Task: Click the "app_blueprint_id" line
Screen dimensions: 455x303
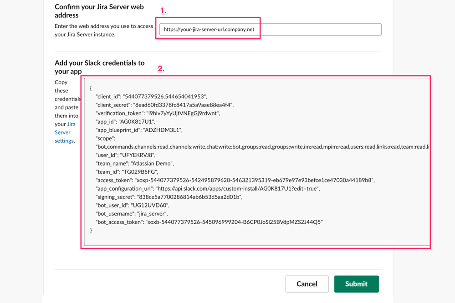Action: 139,130
